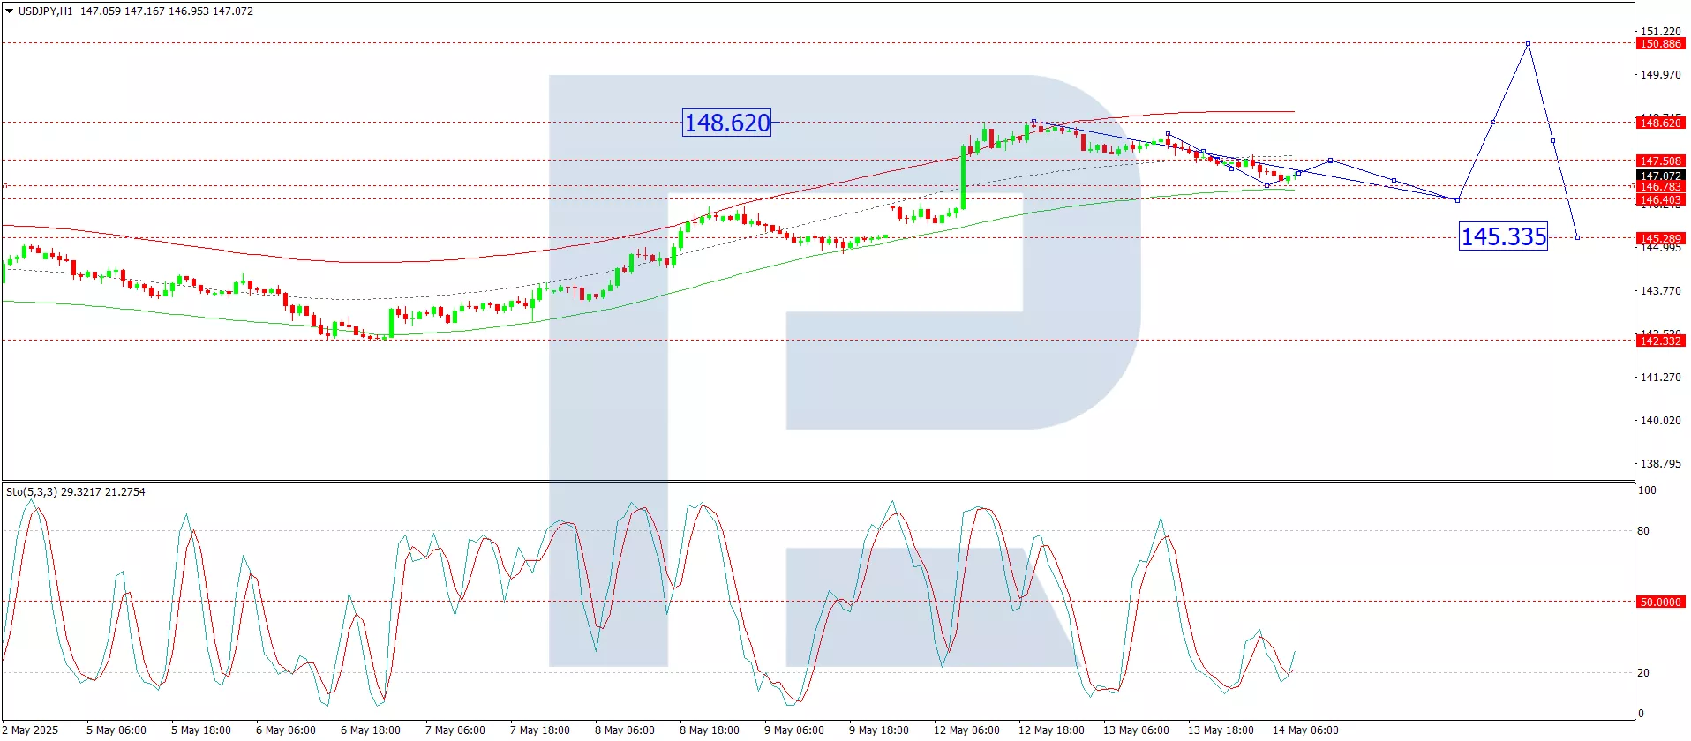Click the red 150.886 price level tag

click(1659, 43)
